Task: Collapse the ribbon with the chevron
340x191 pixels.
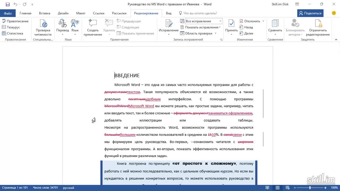Action: pos(336,40)
